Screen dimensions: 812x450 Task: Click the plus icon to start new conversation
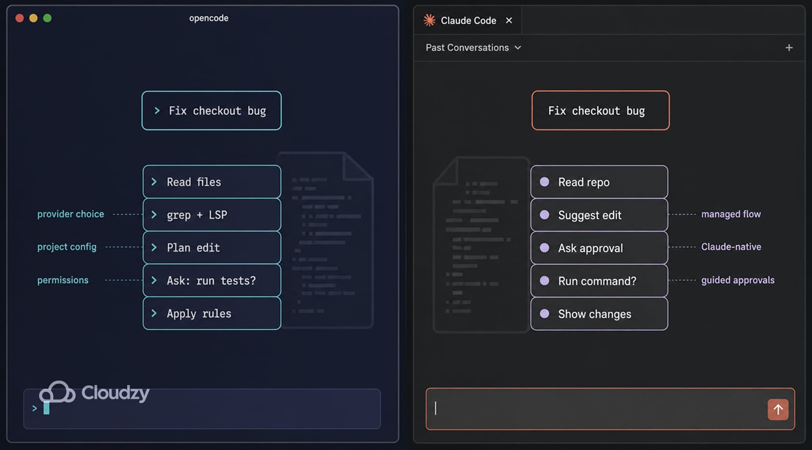(x=789, y=47)
